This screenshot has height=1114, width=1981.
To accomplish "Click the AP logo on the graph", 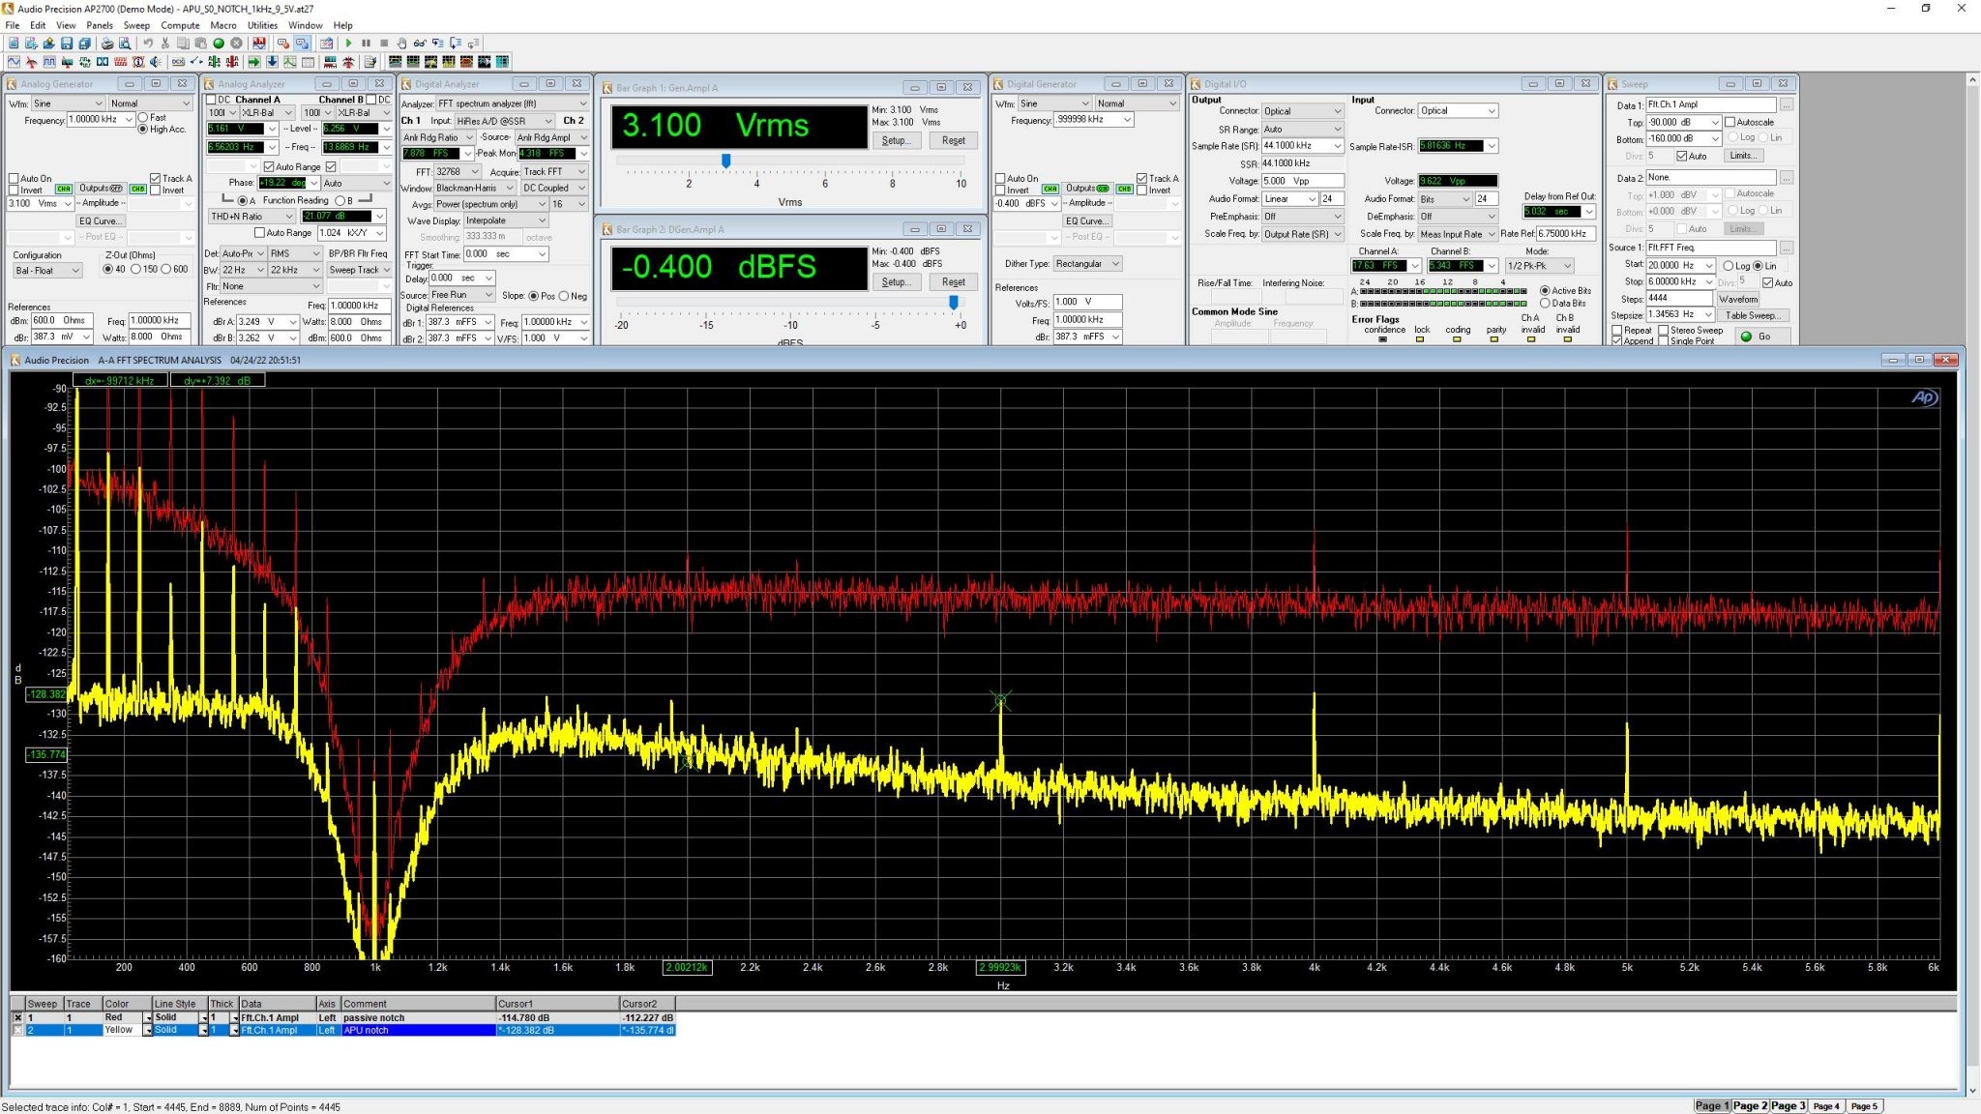I will 1924,397.
